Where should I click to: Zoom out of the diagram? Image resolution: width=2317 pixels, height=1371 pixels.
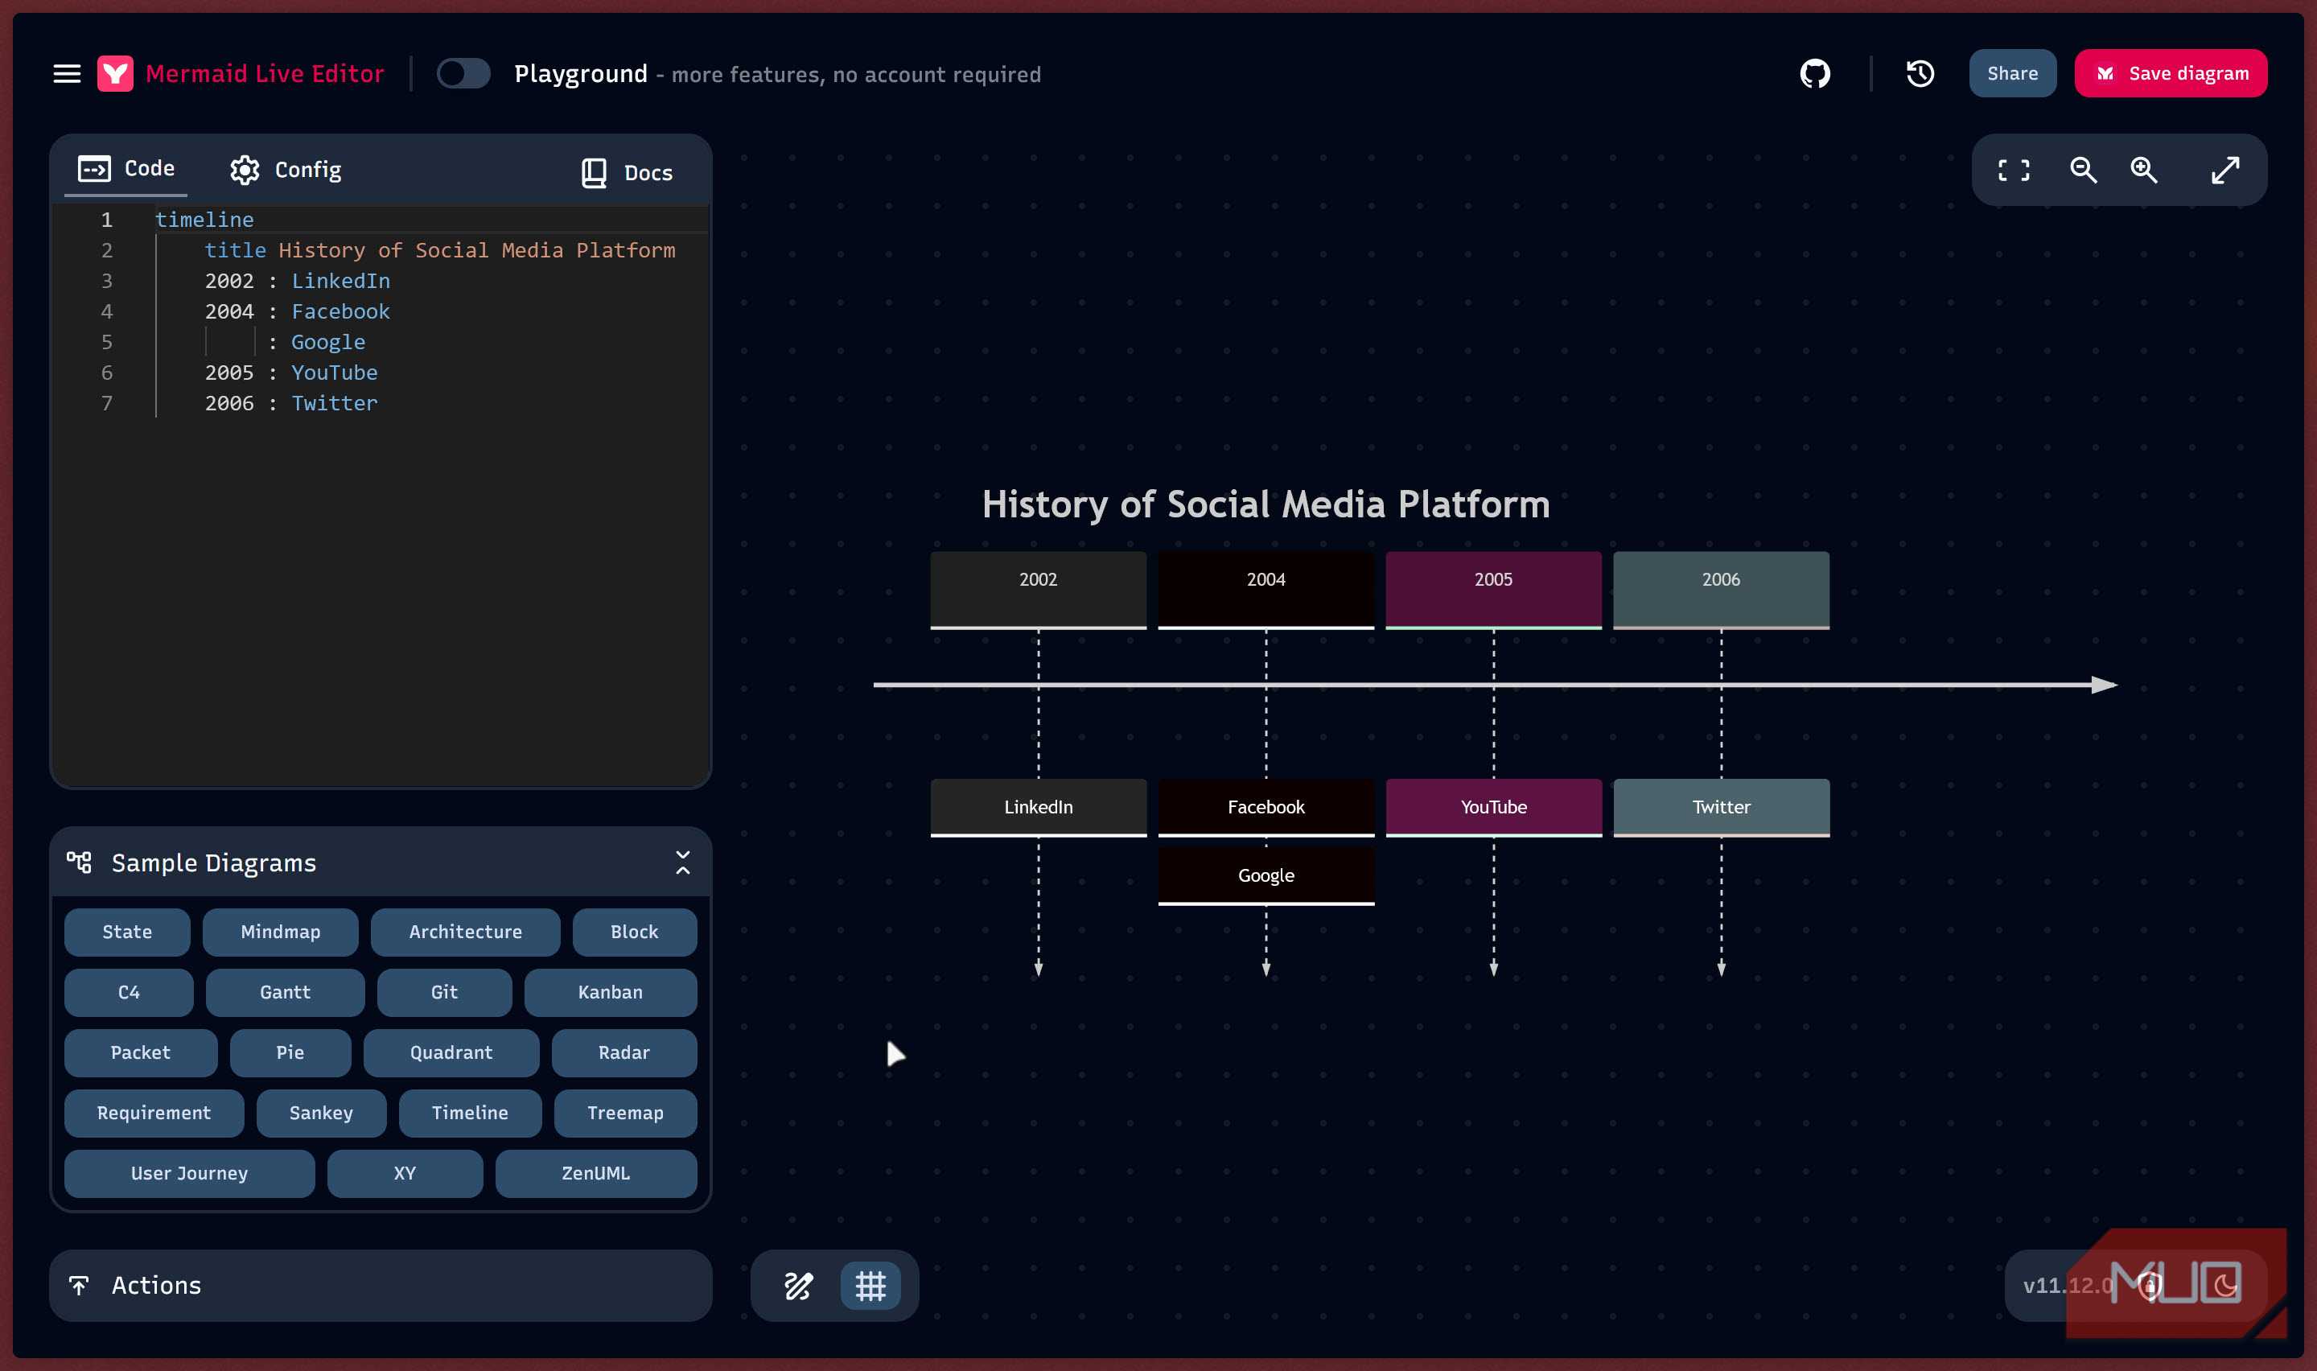point(2084,170)
